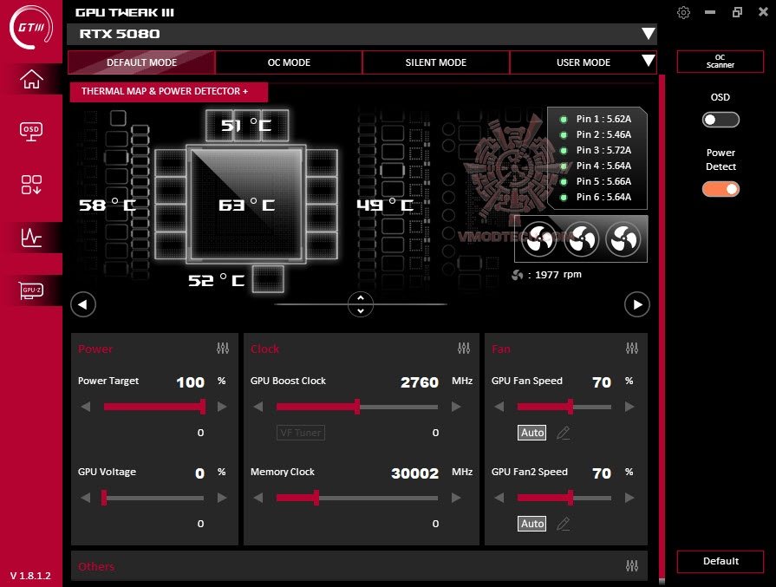776x587 pixels.
Task: Open the settings gear icon
Action: pyautogui.click(x=683, y=12)
